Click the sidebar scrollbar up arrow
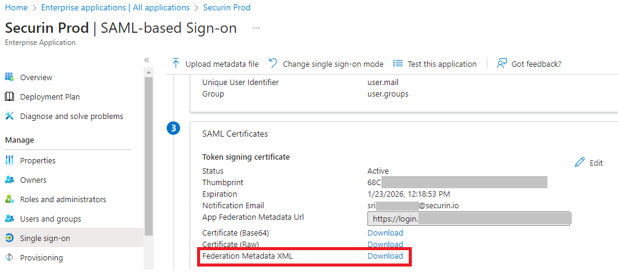The height and width of the screenshot is (272, 618). click(148, 73)
